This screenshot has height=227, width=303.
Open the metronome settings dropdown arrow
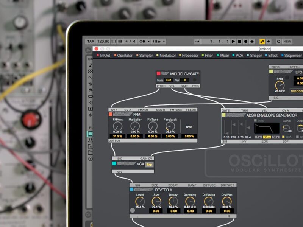(148, 42)
